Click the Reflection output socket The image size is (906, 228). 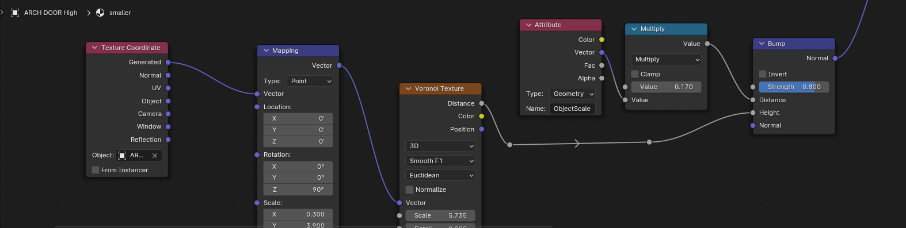coord(168,140)
